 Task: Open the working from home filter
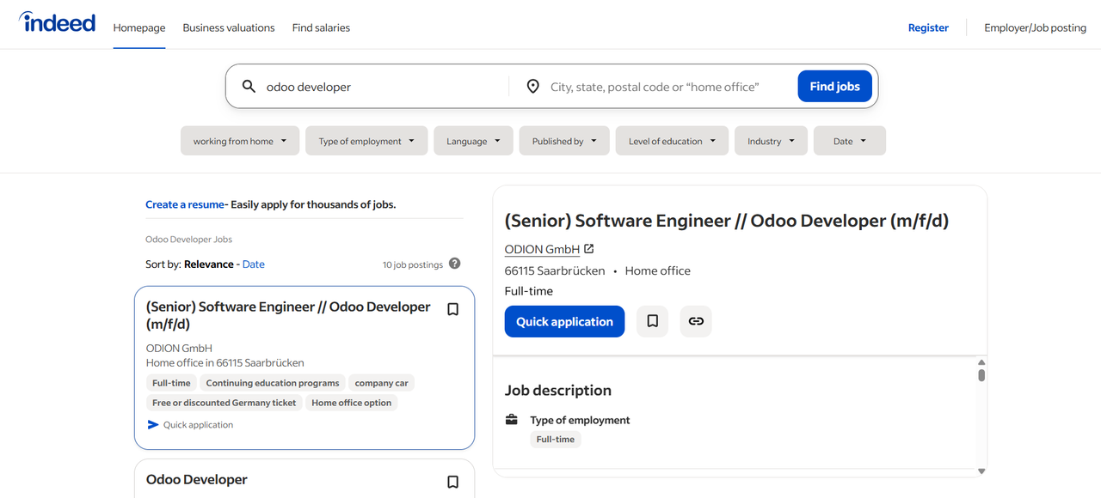click(x=240, y=141)
